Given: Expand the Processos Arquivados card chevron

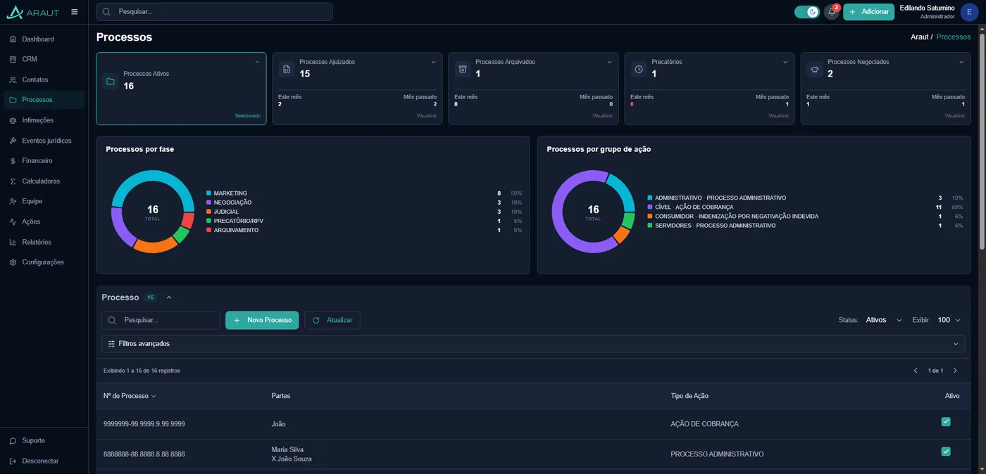Looking at the screenshot, I should (609, 62).
